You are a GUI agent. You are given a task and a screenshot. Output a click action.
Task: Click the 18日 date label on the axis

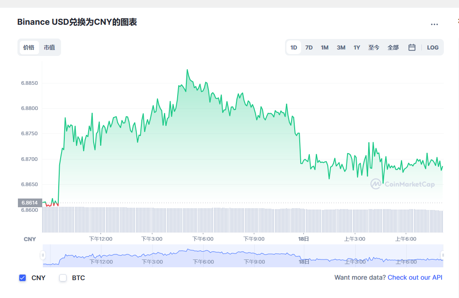[303, 239]
